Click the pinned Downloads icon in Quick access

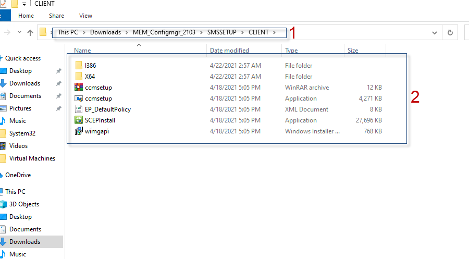pos(3,83)
